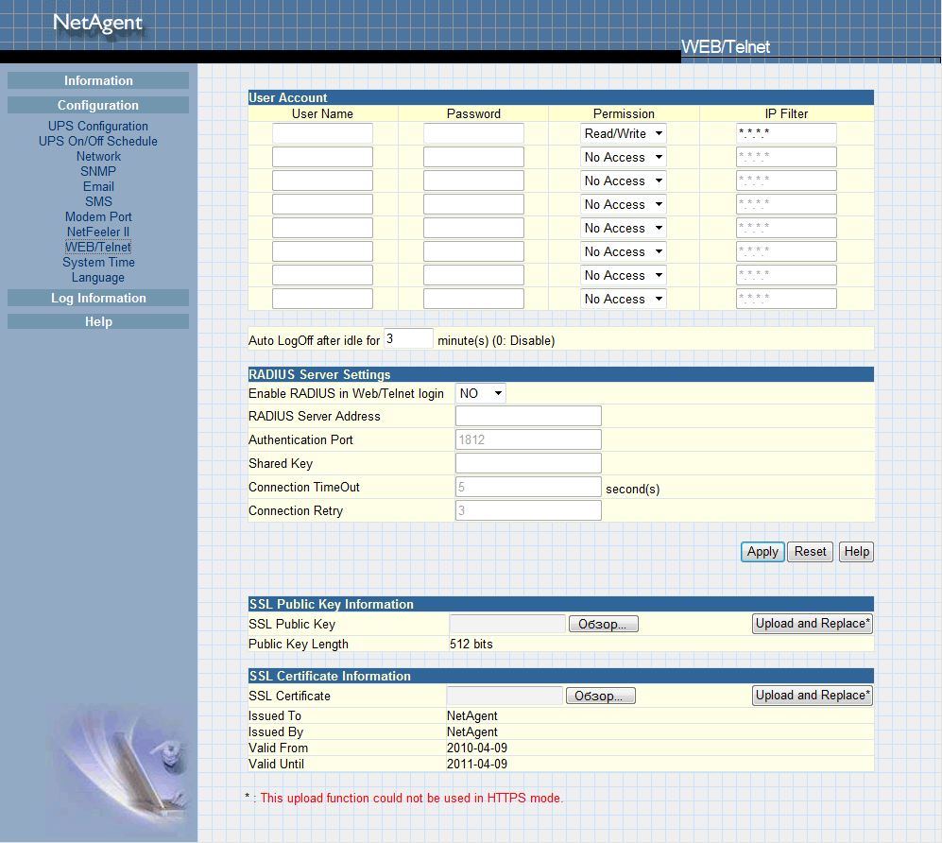Open seventh row No Access permission dropdown
This screenshot has height=843, width=942.
point(624,275)
